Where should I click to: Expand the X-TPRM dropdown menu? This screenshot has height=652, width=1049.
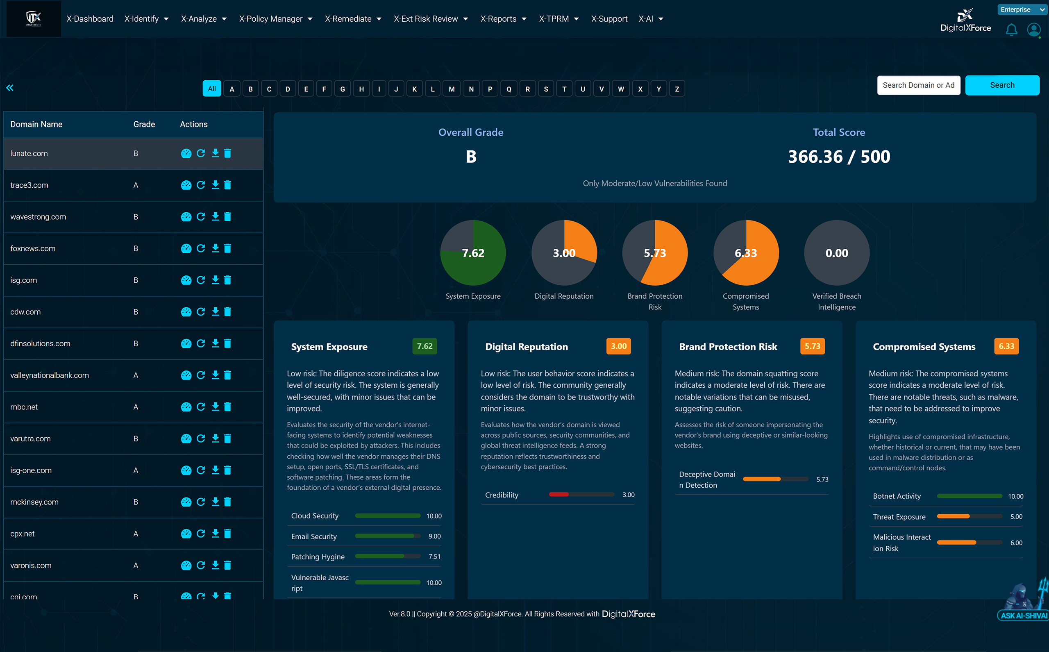559,19
